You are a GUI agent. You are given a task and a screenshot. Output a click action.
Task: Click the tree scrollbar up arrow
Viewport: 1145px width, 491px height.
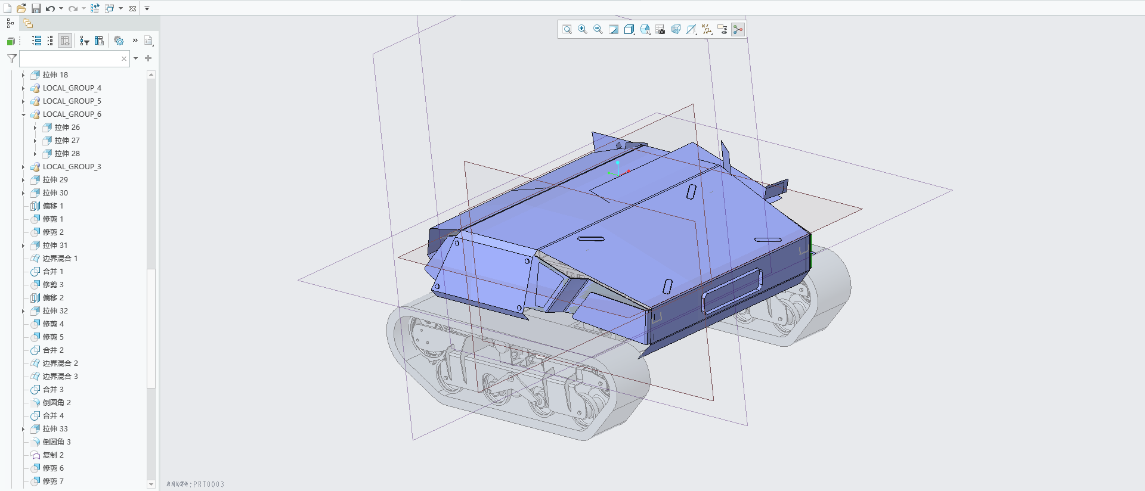(x=151, y=74)
